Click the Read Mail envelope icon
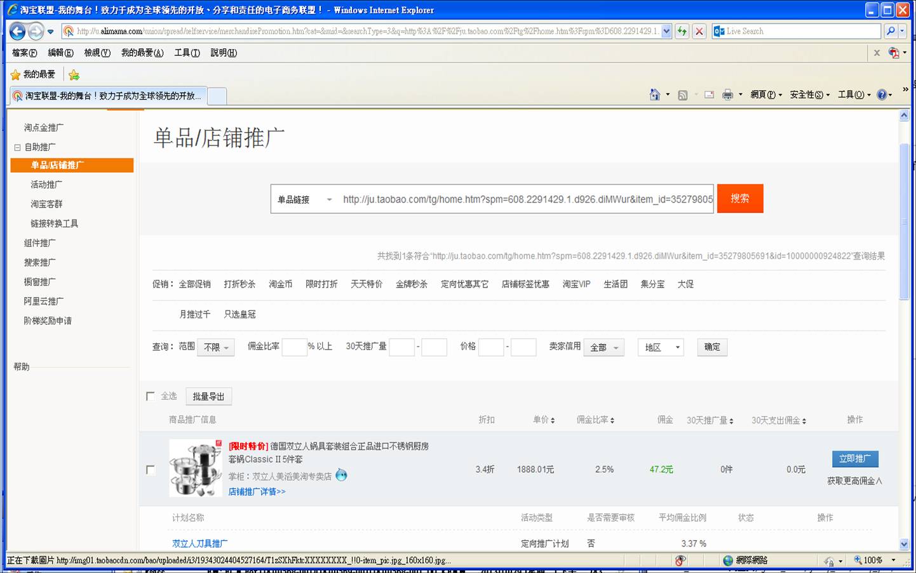The width and height of the screenshot is (916, 573). click(x=710, y=95)
